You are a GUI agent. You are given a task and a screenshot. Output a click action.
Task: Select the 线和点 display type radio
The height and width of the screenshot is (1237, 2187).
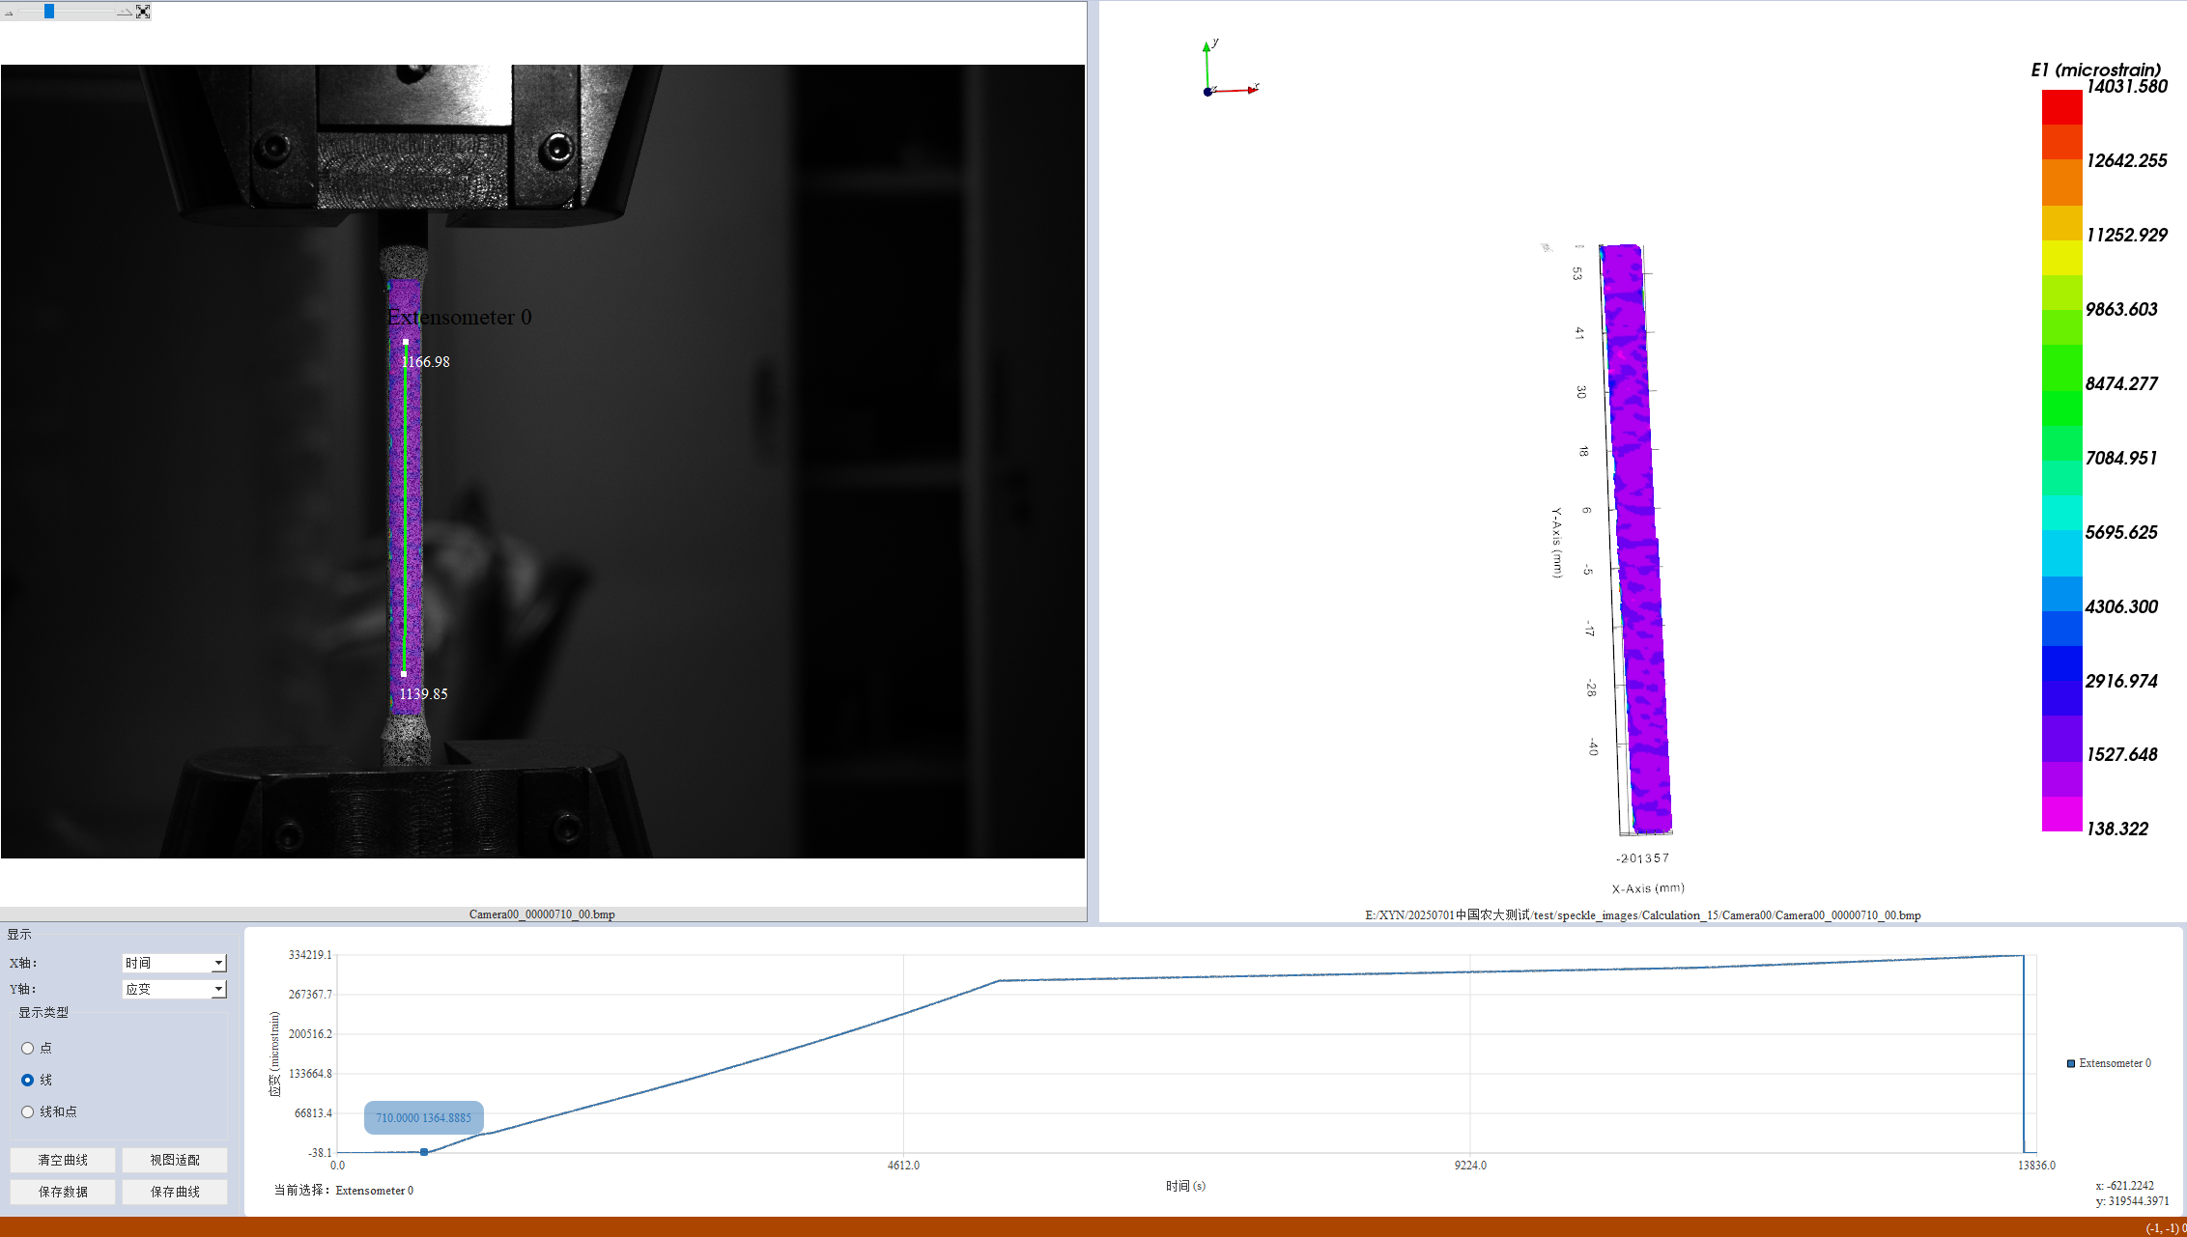[x=28, y=1111]
